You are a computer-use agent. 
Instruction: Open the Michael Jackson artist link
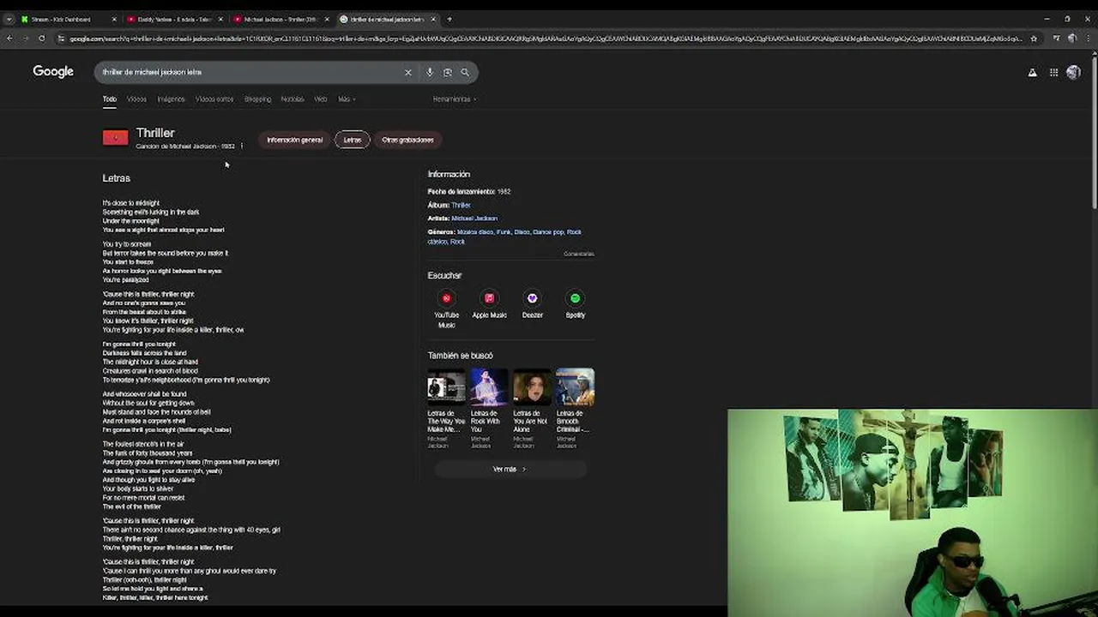click(x=474, y=219)
